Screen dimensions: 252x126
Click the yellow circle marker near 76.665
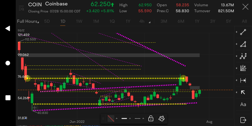click(27, 78)
